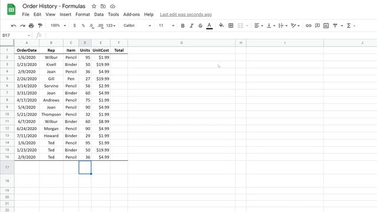
Task: Open the Edit menu
Action: [37, 14]
